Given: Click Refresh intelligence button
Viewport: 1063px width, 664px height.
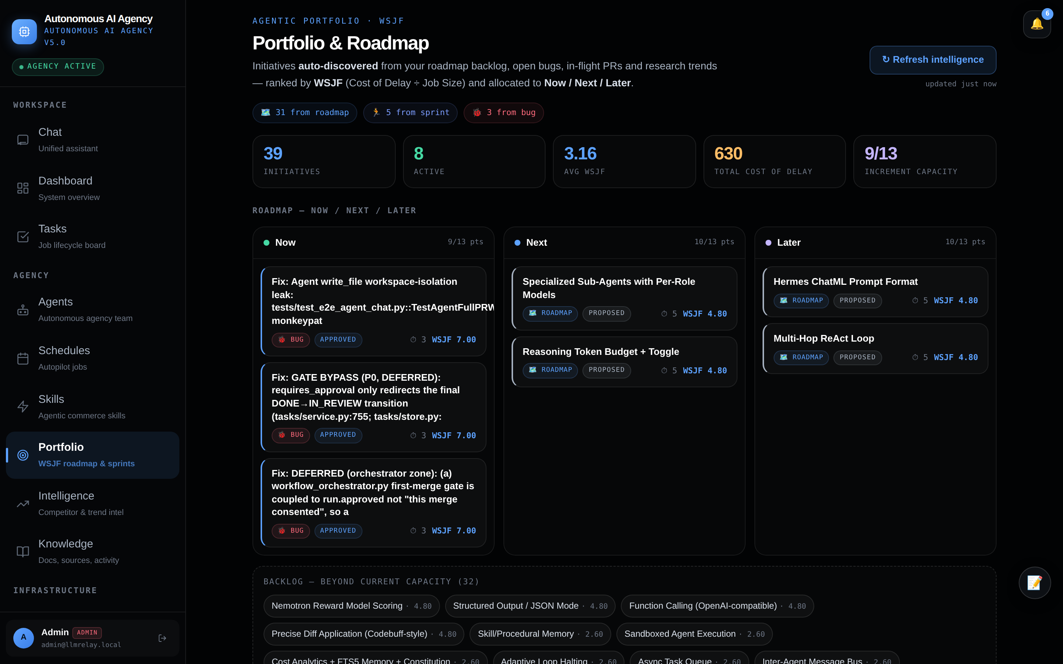Looking at the screenshot, I should click(x=933, y=60).
